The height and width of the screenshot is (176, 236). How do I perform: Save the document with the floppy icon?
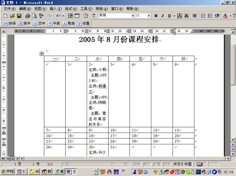[19, 16]
